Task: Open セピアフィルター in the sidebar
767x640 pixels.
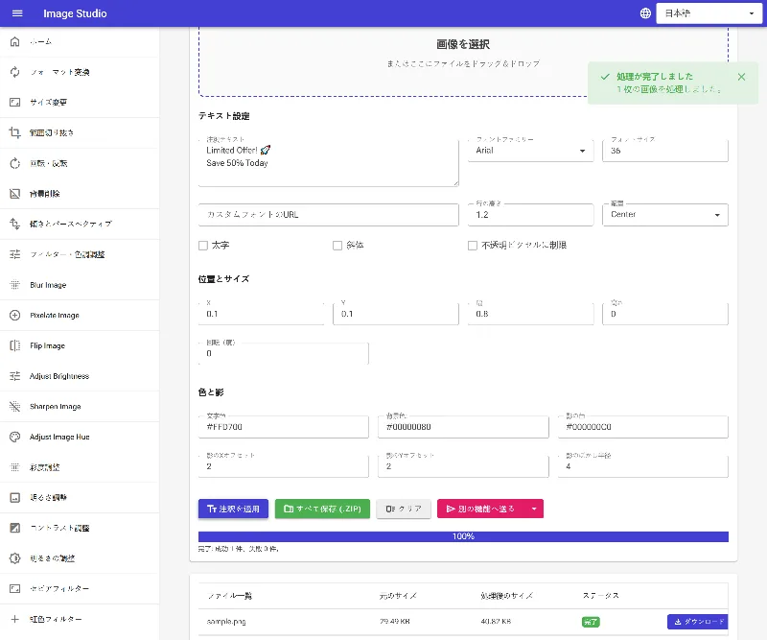Action: tap(80, 588)
